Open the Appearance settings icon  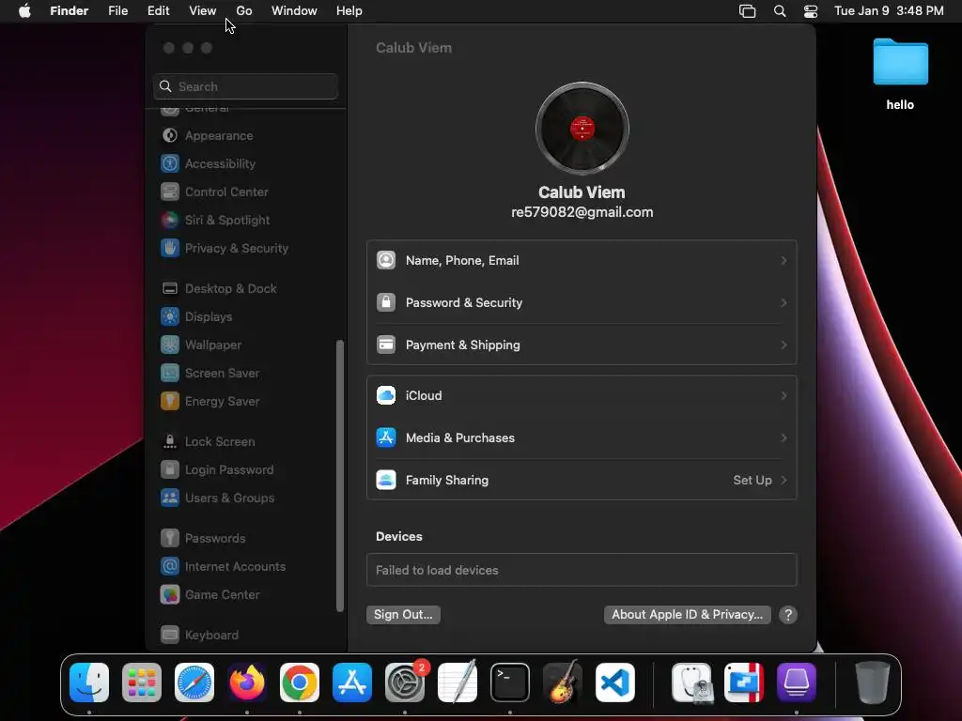click(170, 135)
